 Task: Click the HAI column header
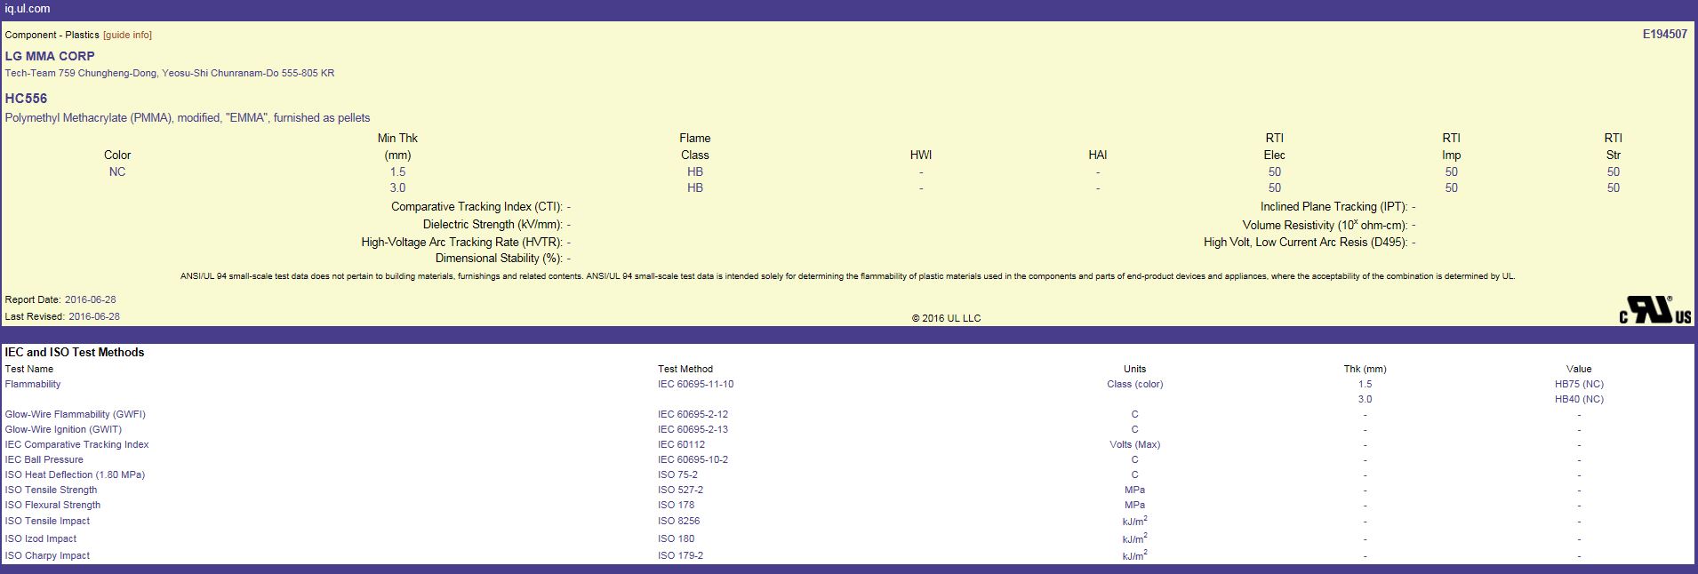pos(1098,155)
